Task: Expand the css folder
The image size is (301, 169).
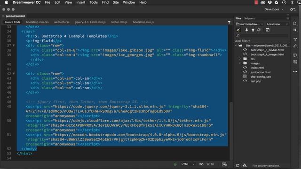Action: pyautogui.click(x=240, y=59)
